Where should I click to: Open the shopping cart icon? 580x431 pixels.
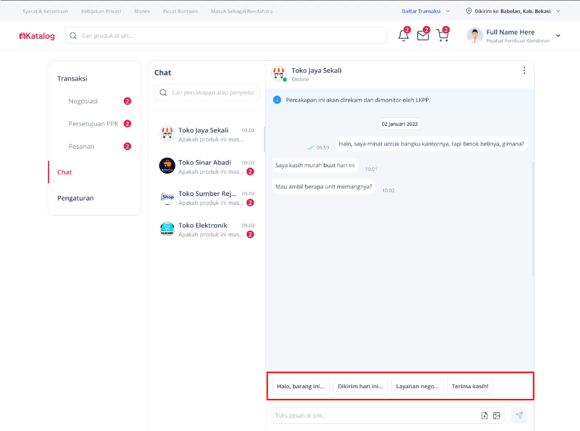[x=443, y=35]
